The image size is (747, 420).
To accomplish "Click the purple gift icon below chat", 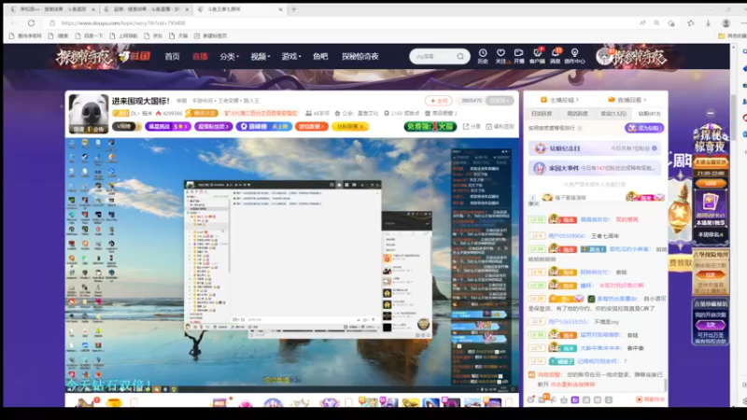I will click(575, 400).
